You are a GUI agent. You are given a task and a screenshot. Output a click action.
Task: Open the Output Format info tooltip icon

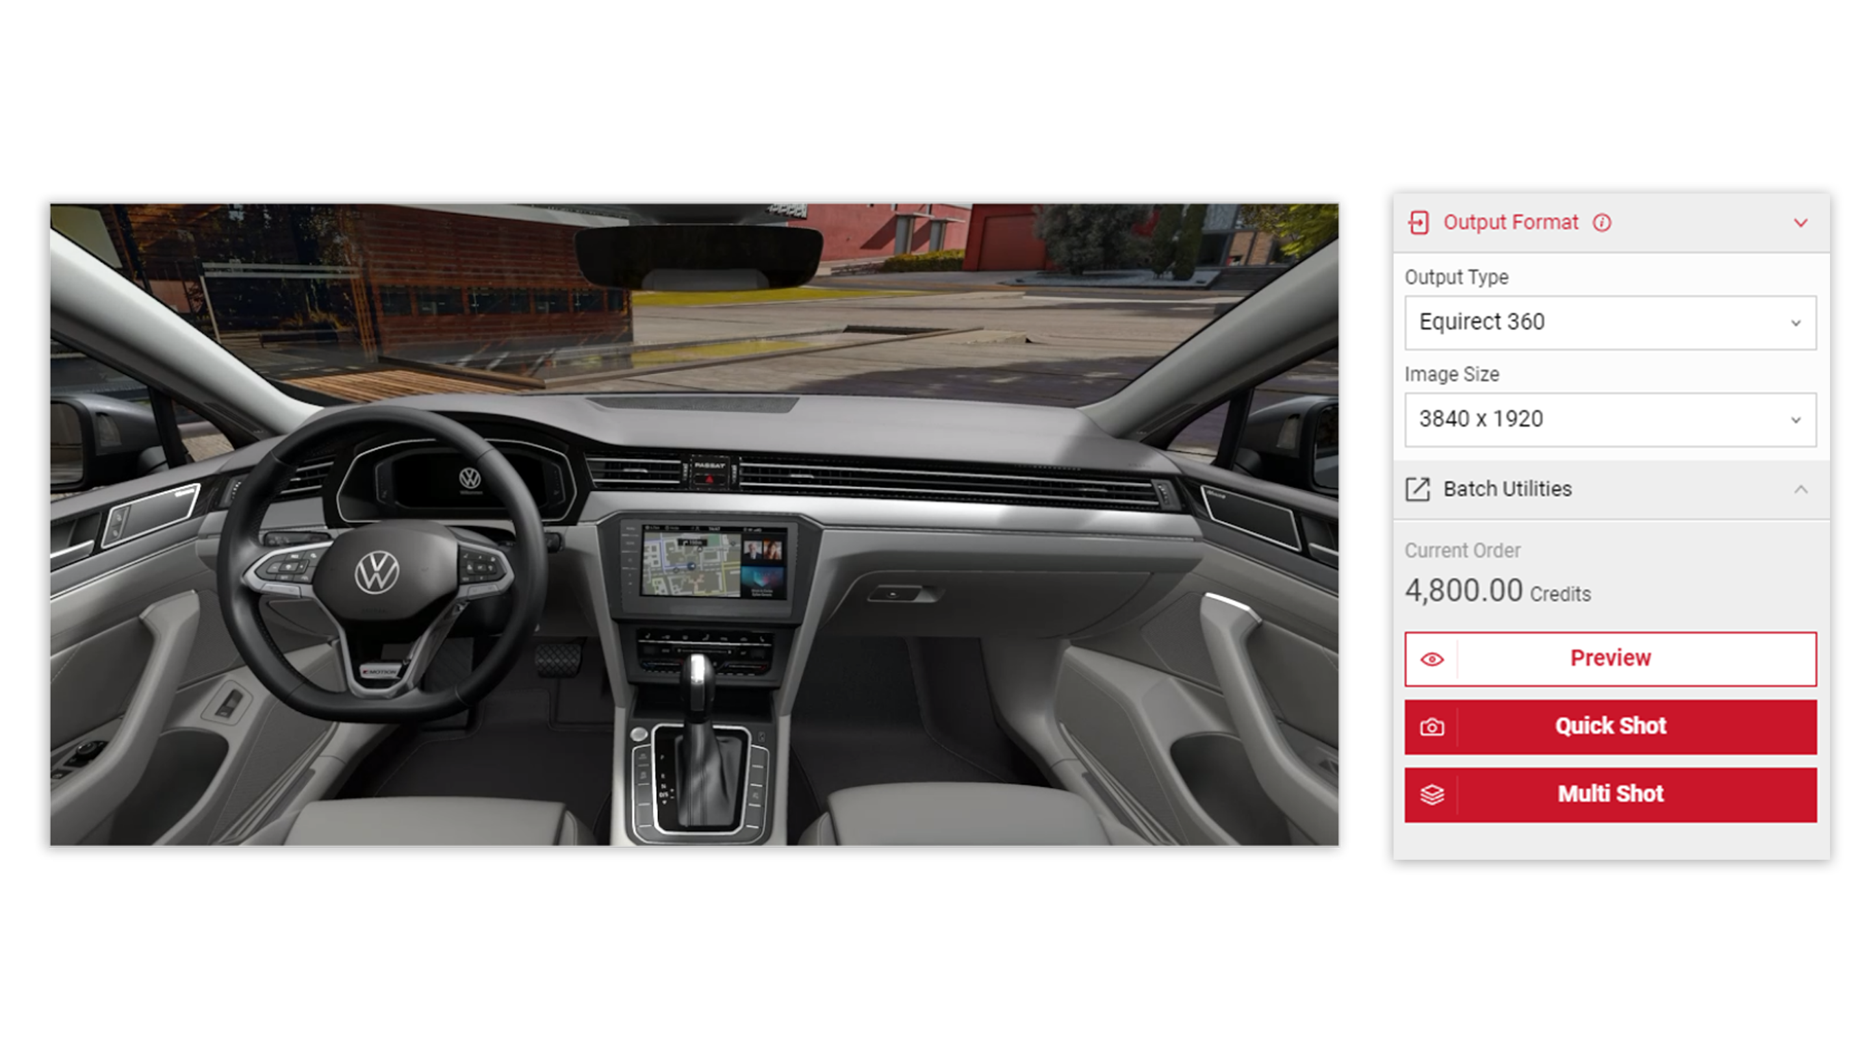pos(1601,222)
